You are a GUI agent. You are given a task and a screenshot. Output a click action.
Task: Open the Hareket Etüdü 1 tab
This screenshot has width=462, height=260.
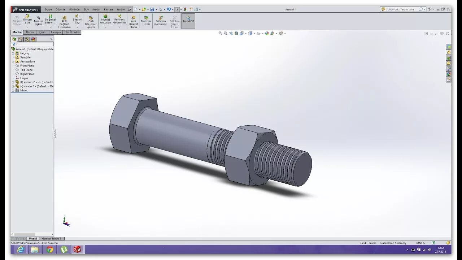[51, 239]
